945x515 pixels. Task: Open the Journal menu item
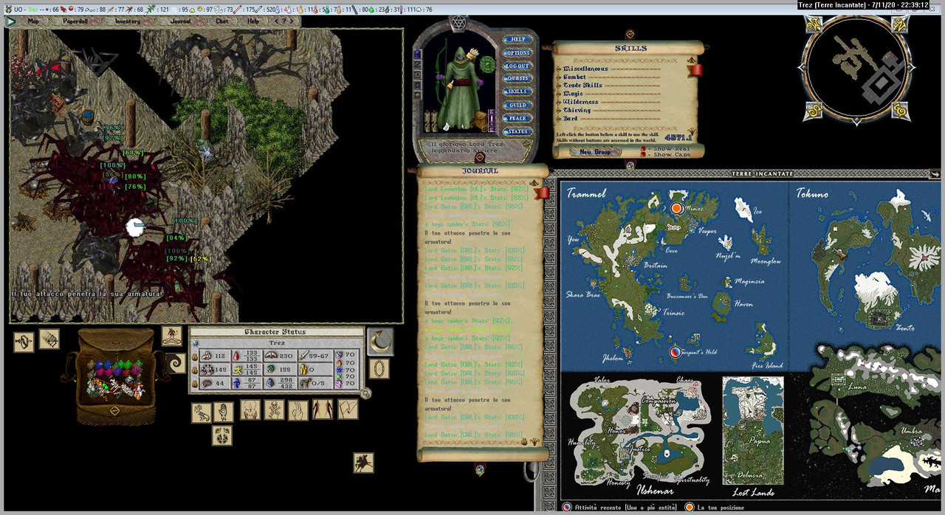click(180, 21)
